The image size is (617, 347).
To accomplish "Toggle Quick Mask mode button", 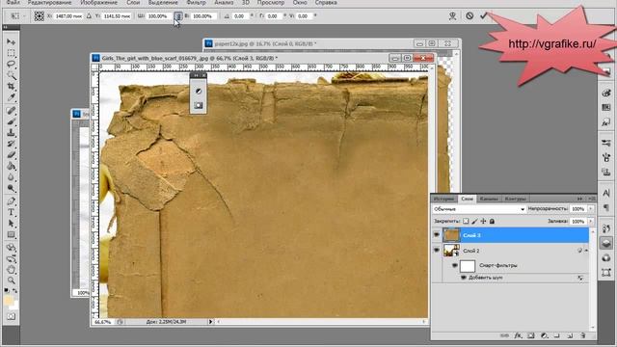I will click(11, 316).
